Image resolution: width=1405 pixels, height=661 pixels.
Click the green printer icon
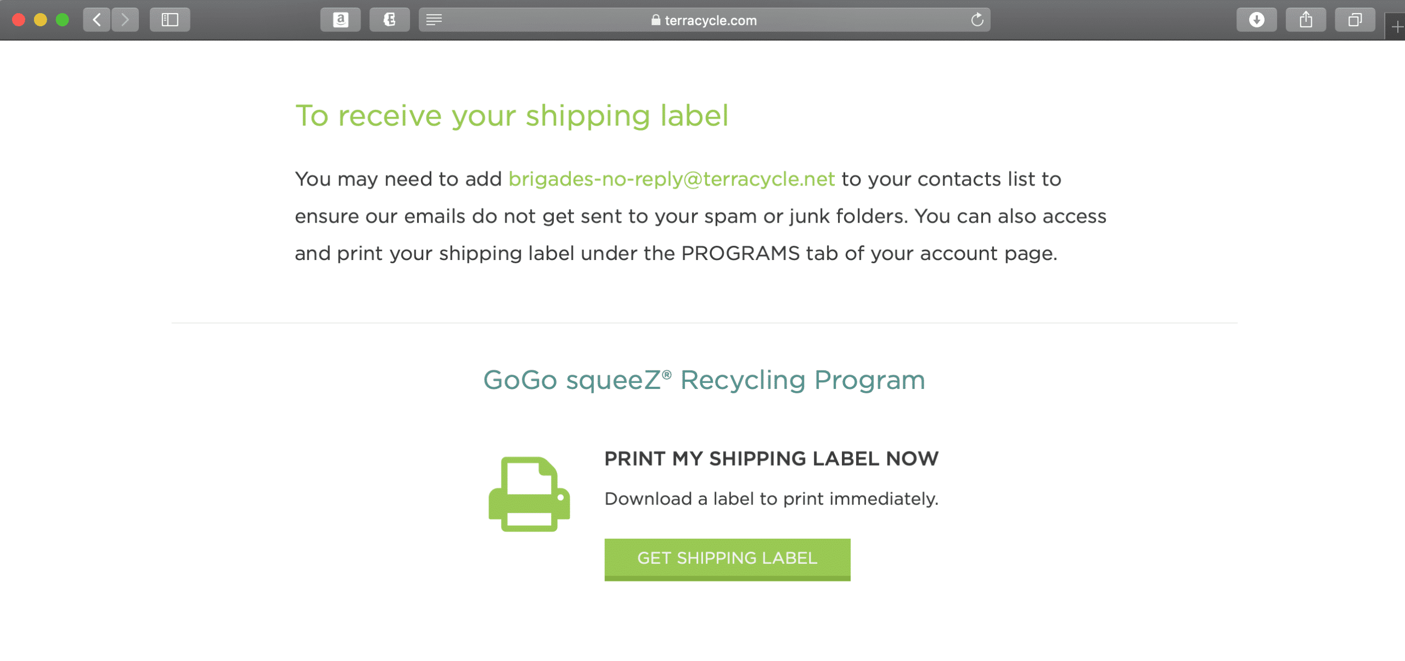(x=529, y=494)
